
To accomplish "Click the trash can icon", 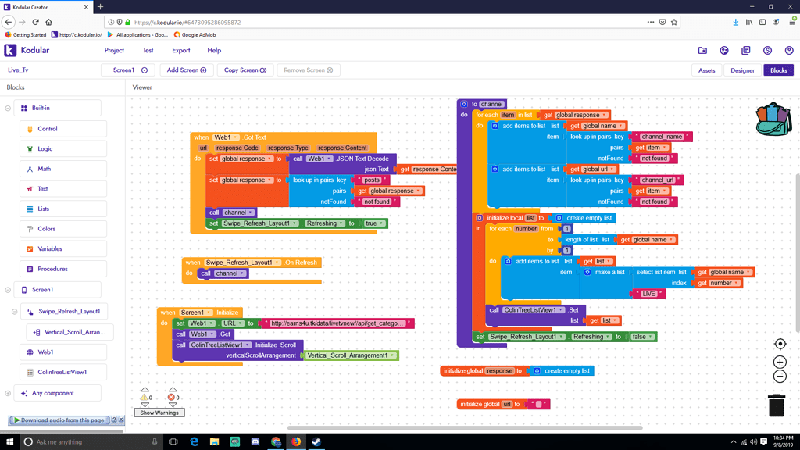I will click(776, 405).
